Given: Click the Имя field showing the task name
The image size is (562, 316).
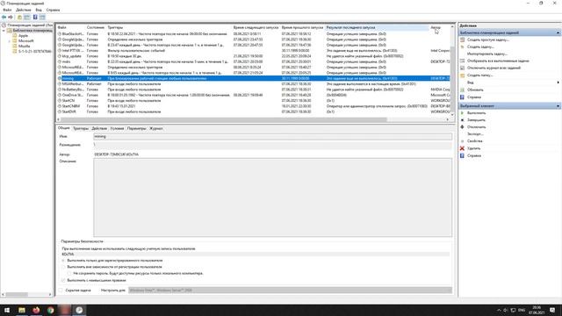Looking at the screenshot, I should (272, 137).
